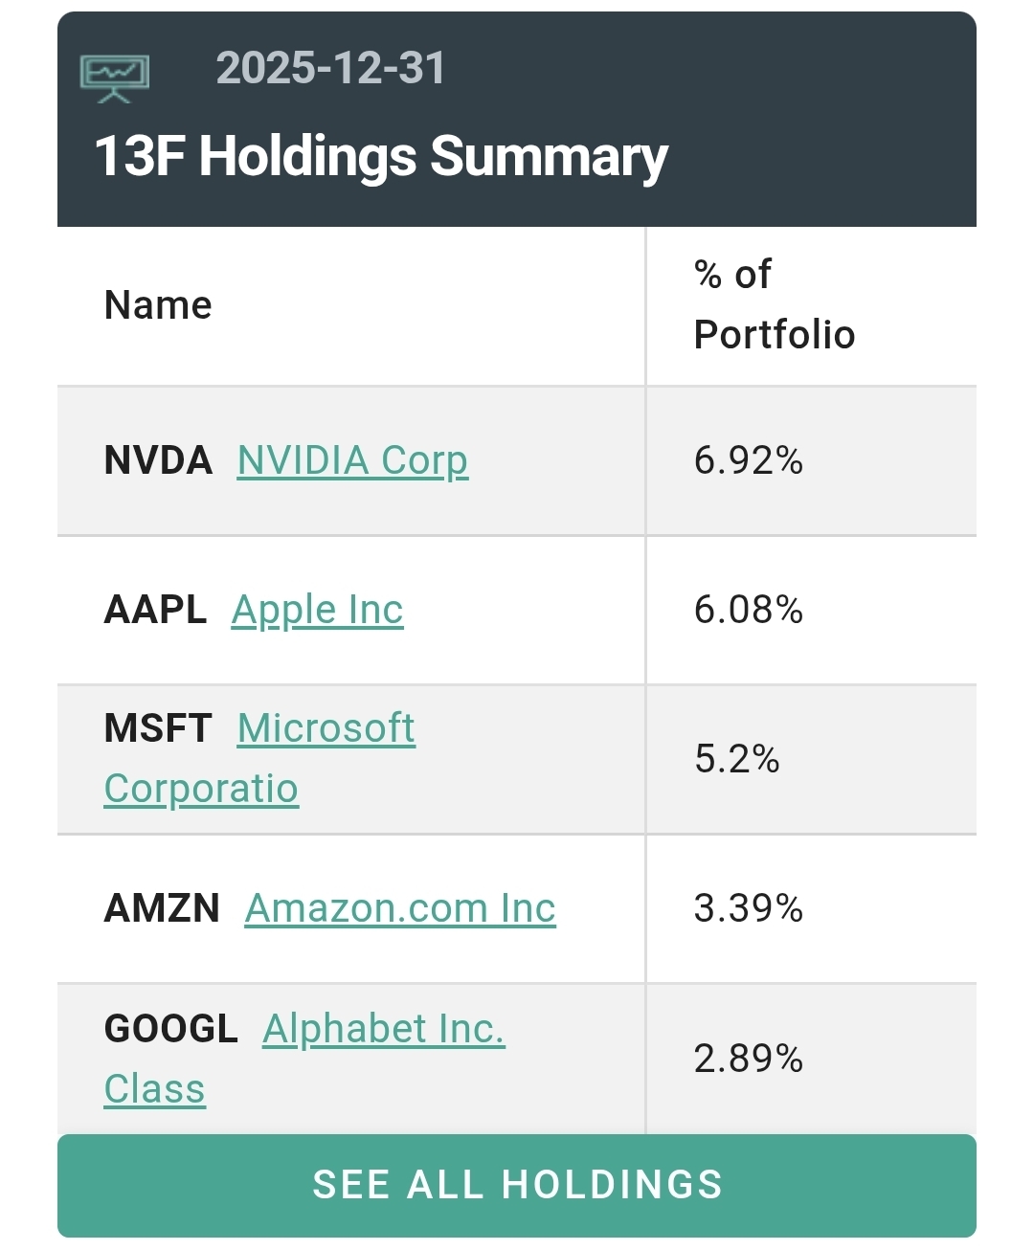Click the presentation chart icon in header

tap(114, 78)
